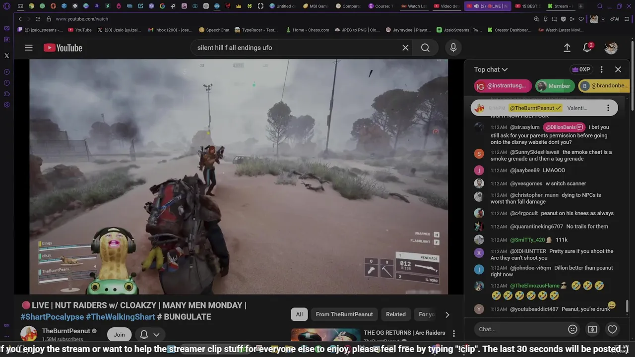Clear the search query with the X

[405, 48]
